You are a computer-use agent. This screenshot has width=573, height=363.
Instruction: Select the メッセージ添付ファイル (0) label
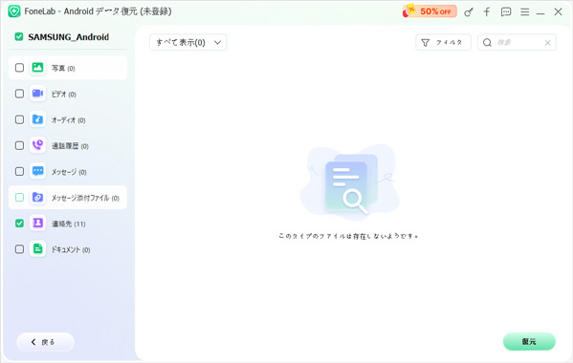[x=85, y=198]
